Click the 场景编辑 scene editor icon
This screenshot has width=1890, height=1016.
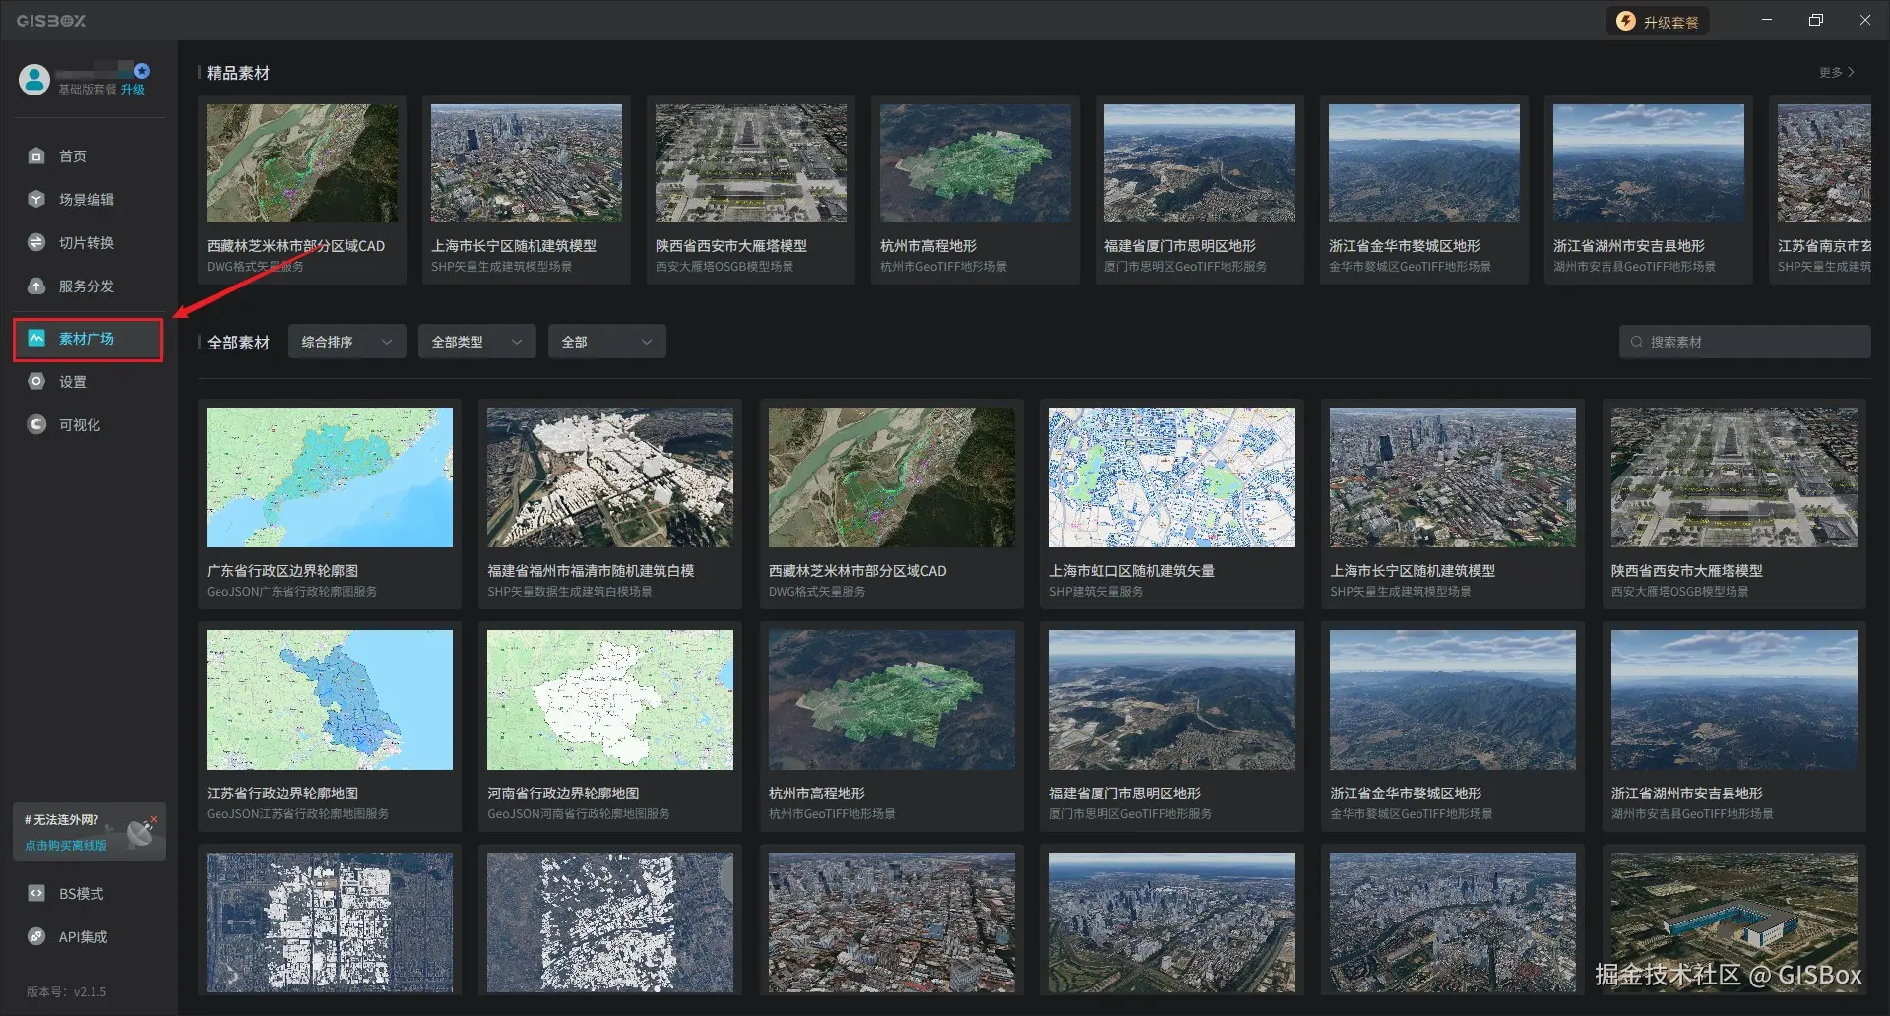pyautogui.click(x=36, y=199)
